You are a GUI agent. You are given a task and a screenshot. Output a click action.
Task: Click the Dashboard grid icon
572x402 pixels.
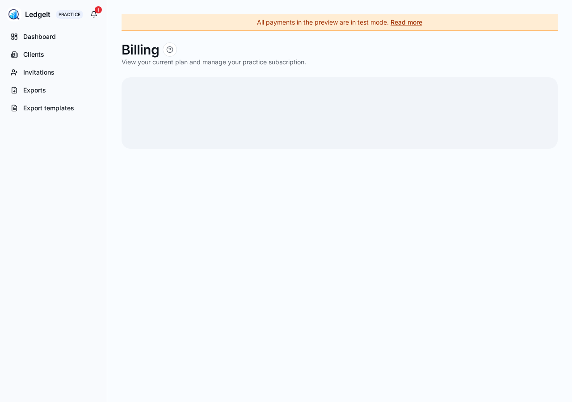pos(14,37)
